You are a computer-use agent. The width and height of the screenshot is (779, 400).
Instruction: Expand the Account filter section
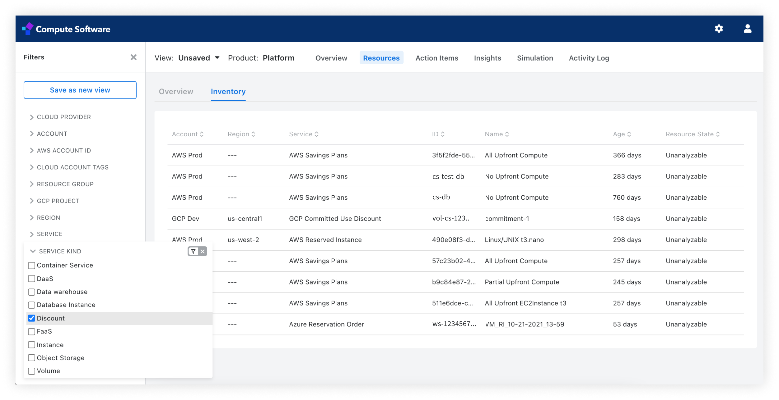click(x=49, y=134)
